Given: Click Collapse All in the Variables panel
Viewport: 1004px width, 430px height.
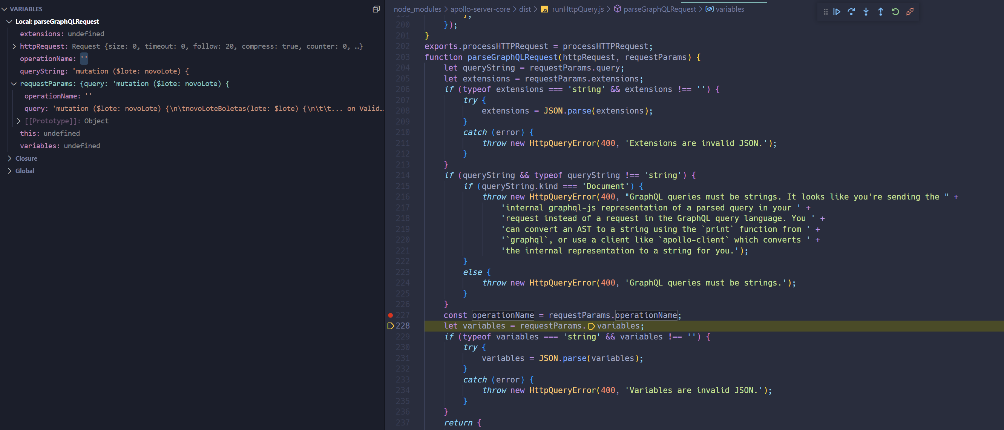Looking at the screenshot, I should 376,9.
